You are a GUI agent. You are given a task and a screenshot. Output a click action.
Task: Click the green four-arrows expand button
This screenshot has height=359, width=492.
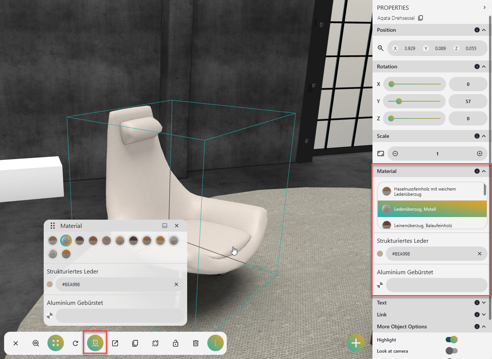point(56,343)
